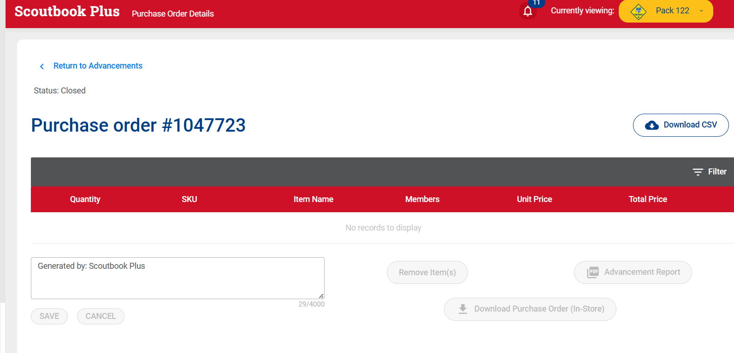Viewport: 734px width, 353px height.
Task: Click the 29/4000 character counter
Action: 312,304
